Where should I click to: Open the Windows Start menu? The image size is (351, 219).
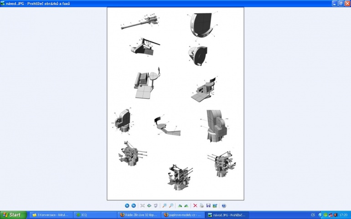[13, 215]
